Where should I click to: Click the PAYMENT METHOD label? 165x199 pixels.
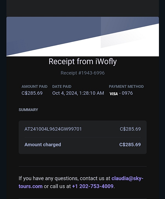click(x=126, y=86)
